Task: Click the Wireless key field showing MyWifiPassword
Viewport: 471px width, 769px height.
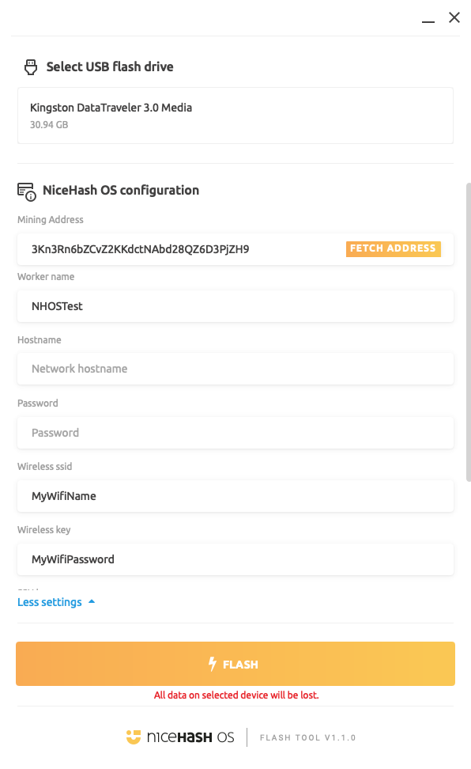Action: 236,559
